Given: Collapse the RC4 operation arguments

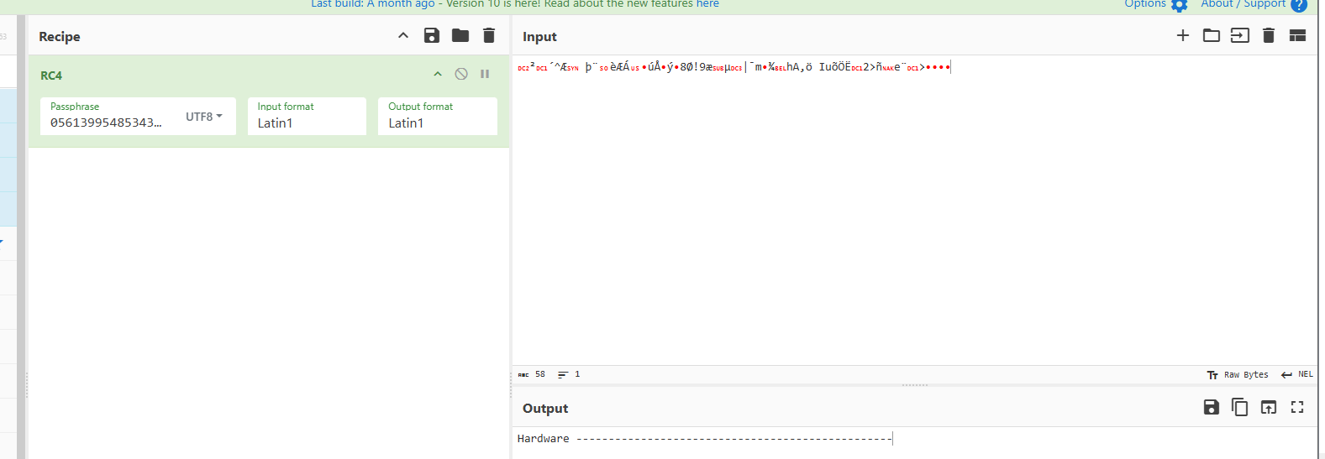Looking at the screenshot, I should click(438, 74).
